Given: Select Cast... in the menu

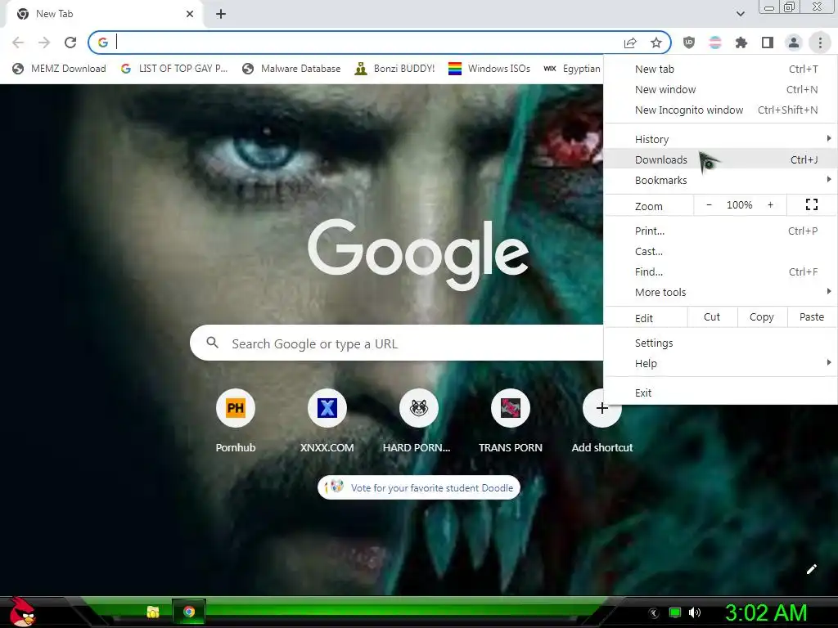Looking at the screenshot, I should point(720,251).
